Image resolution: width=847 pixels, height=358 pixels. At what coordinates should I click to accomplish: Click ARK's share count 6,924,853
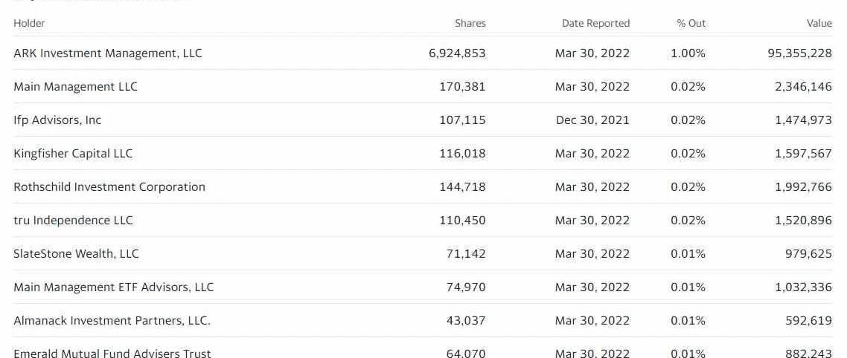pyautogui.click(x=457, y=53)
